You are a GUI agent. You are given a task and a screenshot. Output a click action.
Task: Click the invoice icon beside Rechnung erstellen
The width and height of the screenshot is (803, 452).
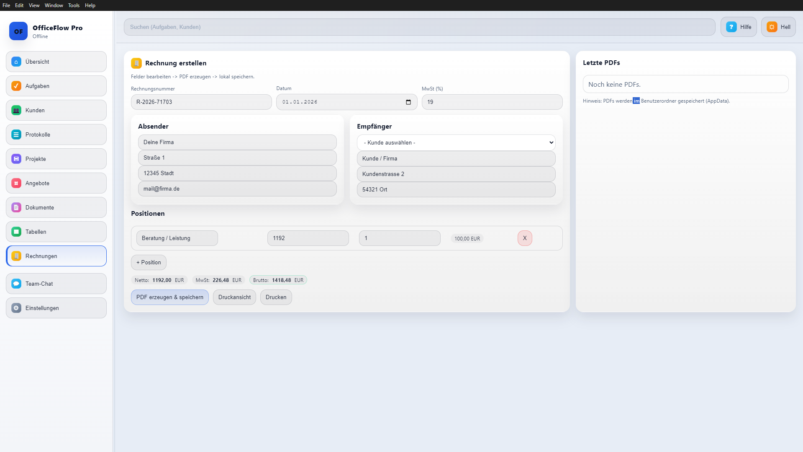click(136, 63)
